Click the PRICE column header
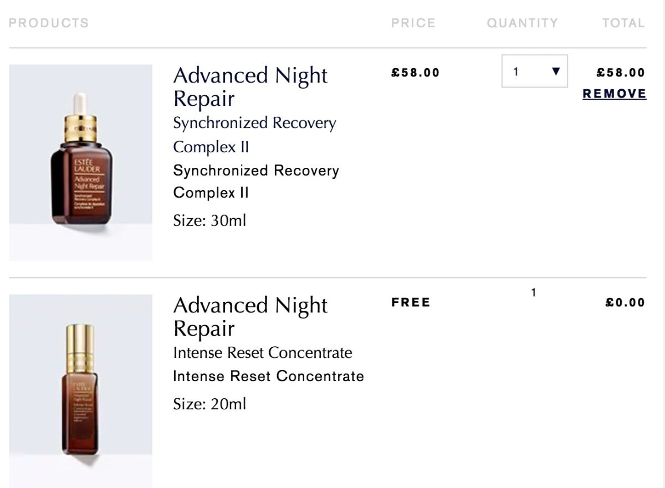This screenshot has height=488, width=665. tap(413, 23)
